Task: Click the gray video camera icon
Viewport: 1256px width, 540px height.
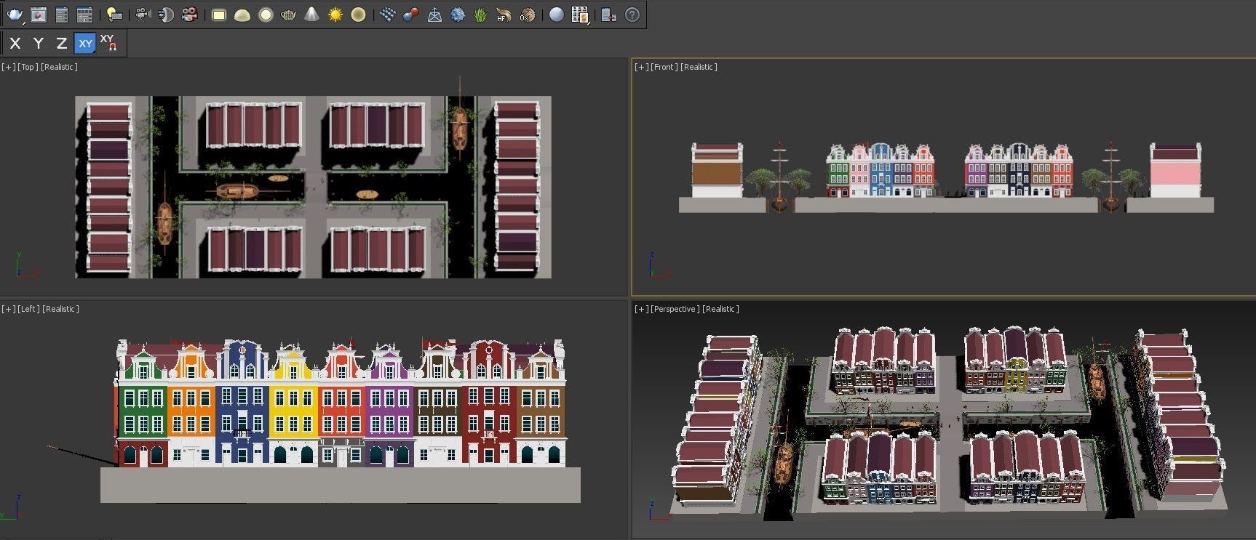Action: click(x=143, y=15)
